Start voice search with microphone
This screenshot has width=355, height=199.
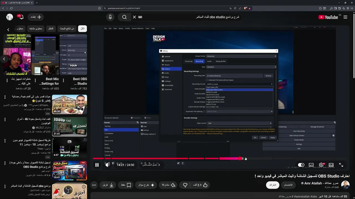[x=110, y=17]
